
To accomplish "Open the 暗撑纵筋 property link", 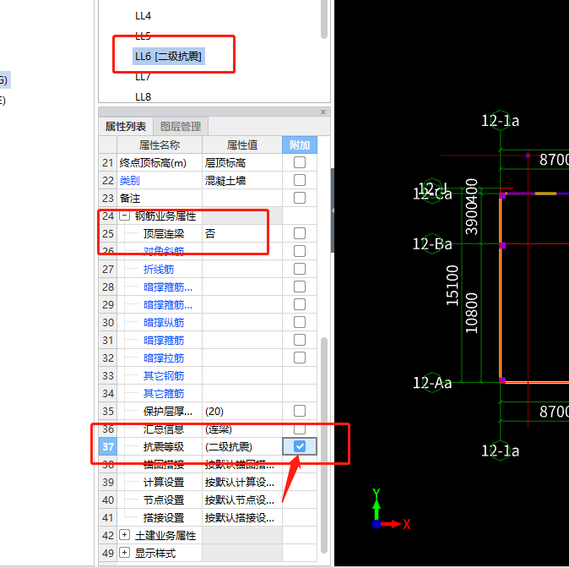I will tap(164, 323).
